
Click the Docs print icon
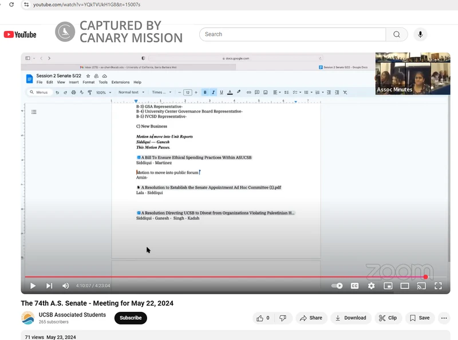73,92
